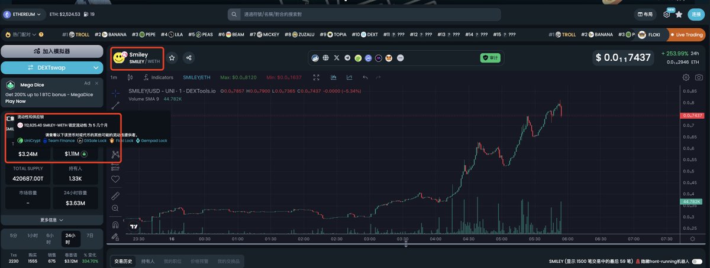This screenshot has height=268, width=710.
Task: Click the 连接 connect wallet button
Action: 696,14
